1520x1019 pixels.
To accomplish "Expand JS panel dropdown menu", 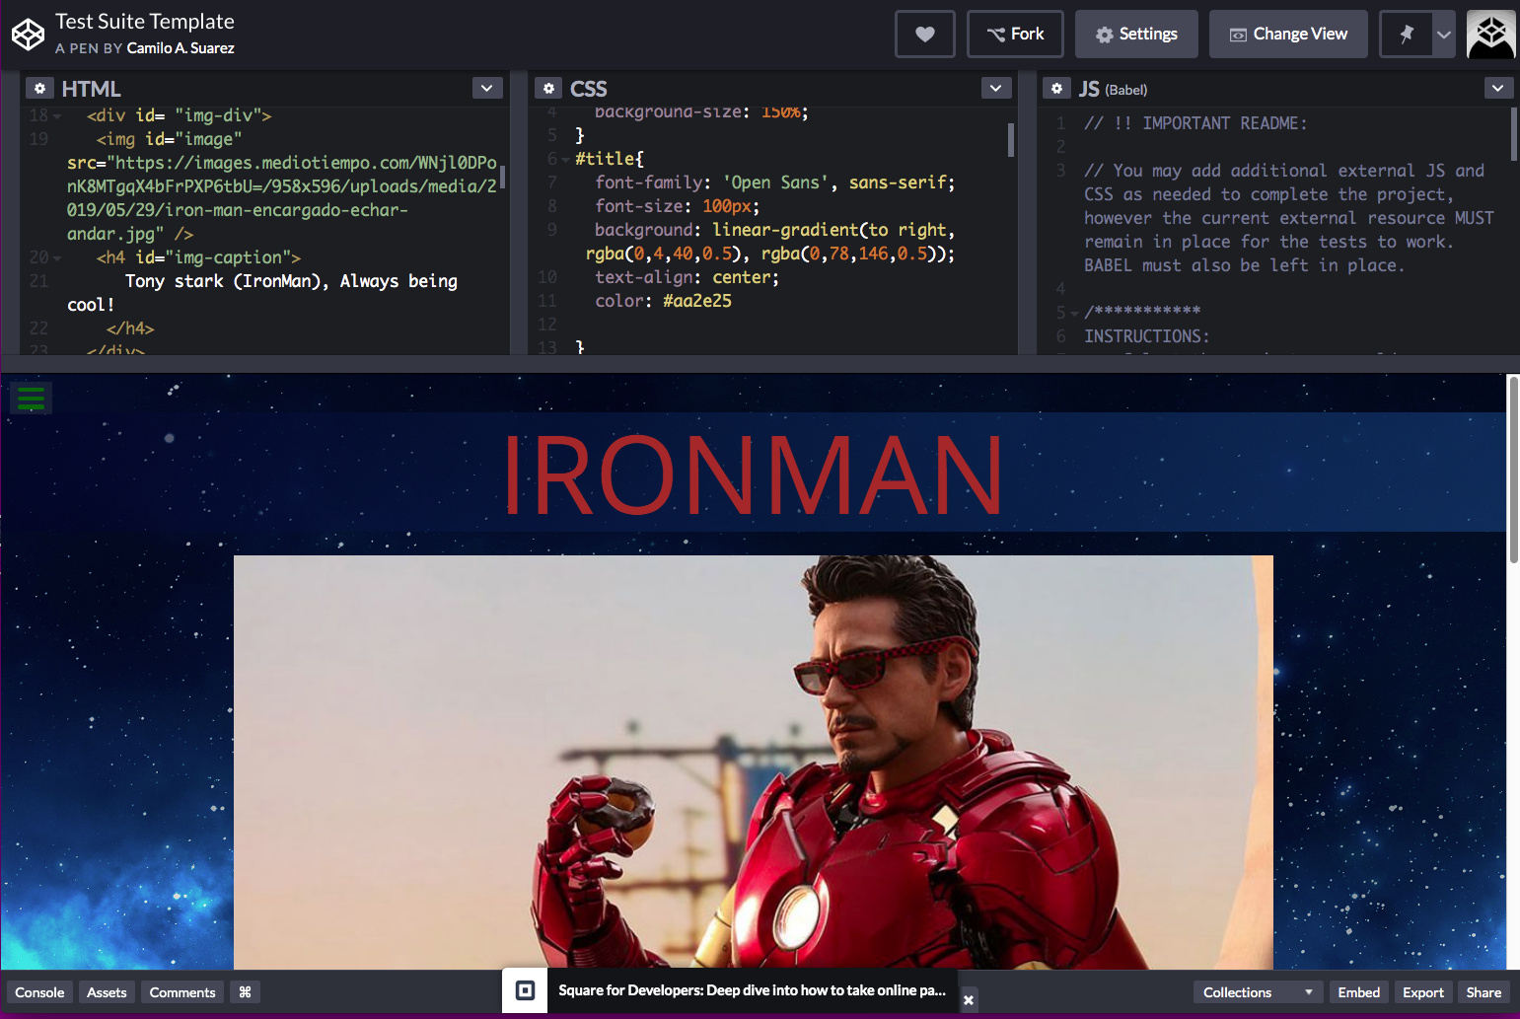I will (x=1498, y=89).
